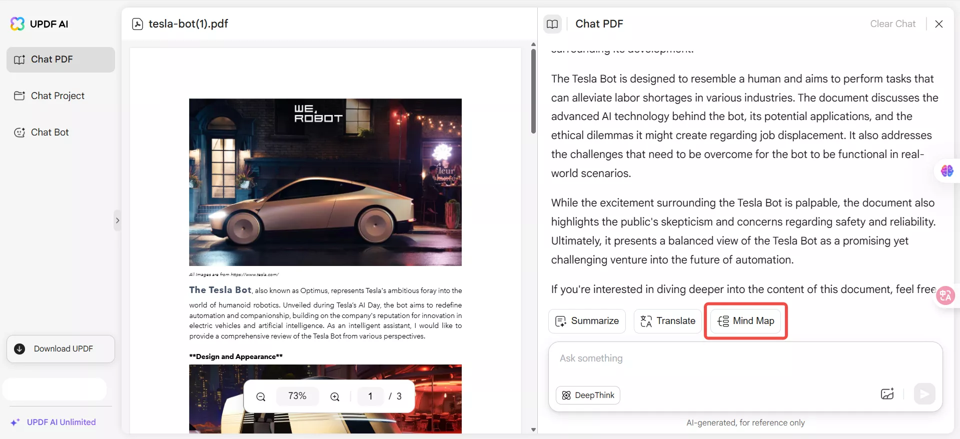Viewport: 960px width, 439px height.
Task: Open the UPDF AI Unlimited link
Action: click(x=54, y=422)
